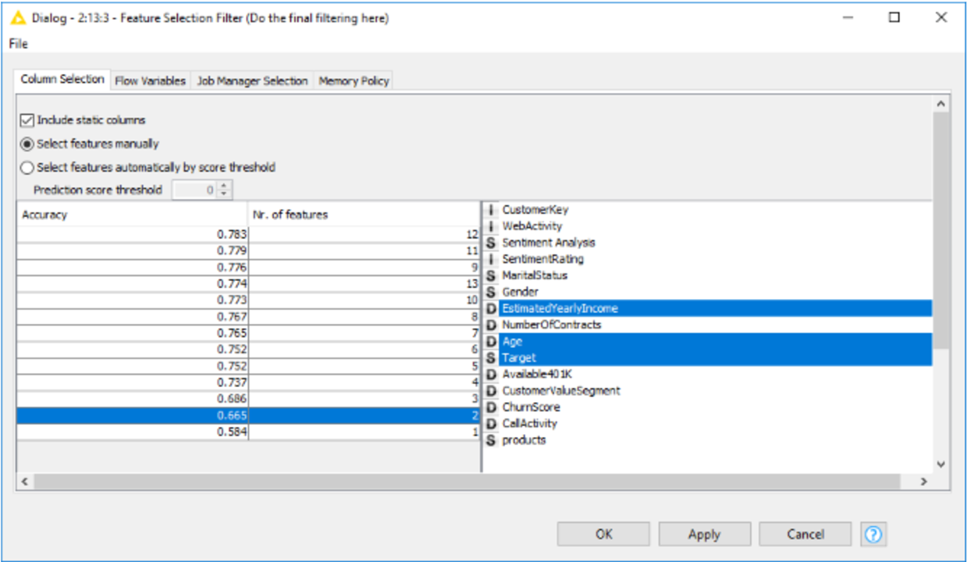The height and width of the screenshot is (562, 967).
Task: Select the 0.783 accuracy row
Action: (133, 234)
